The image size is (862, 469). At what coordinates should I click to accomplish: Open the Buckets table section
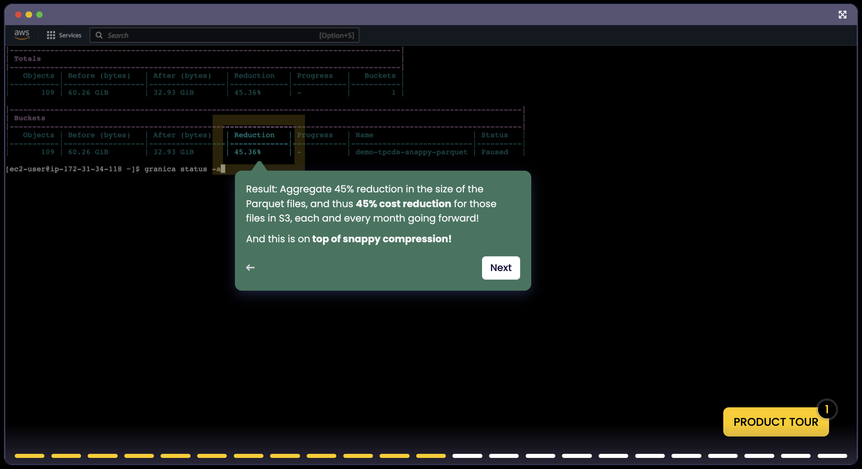click(29, 118)
